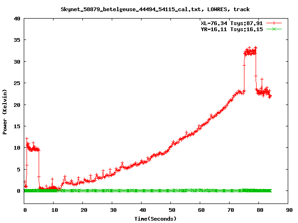This screenshot has width=298, height=223.
Task: Select the legend entry 'YR-16.11 Tsys:16.15'
Action: point(232,29)
